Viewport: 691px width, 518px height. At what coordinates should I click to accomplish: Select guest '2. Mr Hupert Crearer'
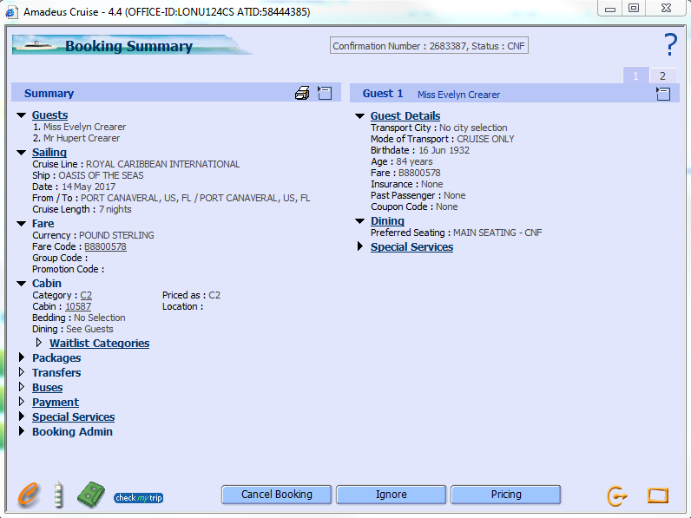coord(76,138)
